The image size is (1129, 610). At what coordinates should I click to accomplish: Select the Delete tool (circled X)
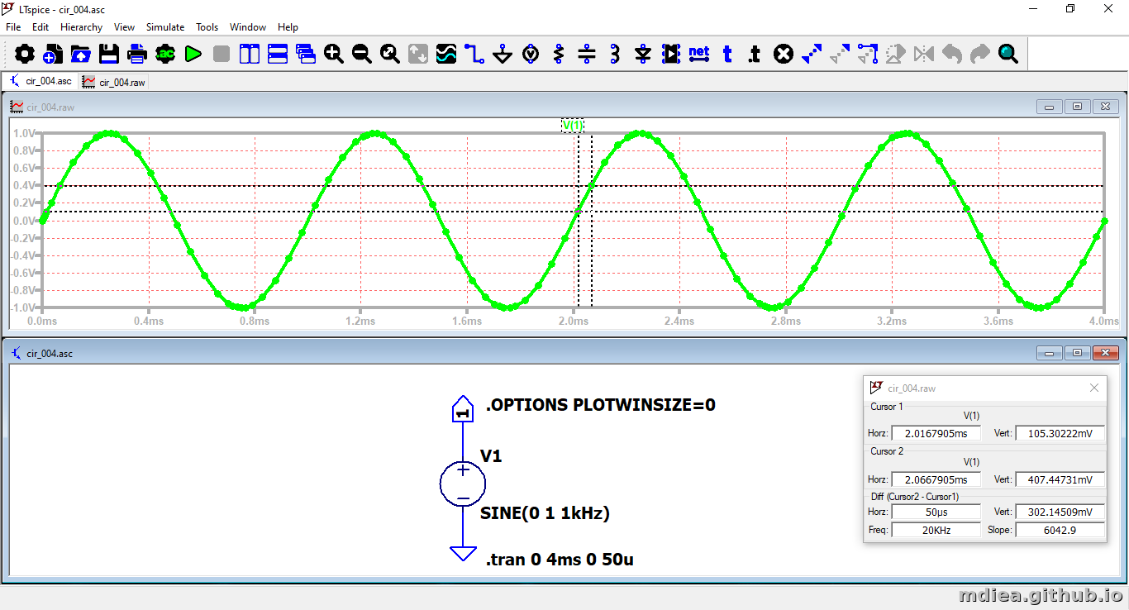(784, 55)
